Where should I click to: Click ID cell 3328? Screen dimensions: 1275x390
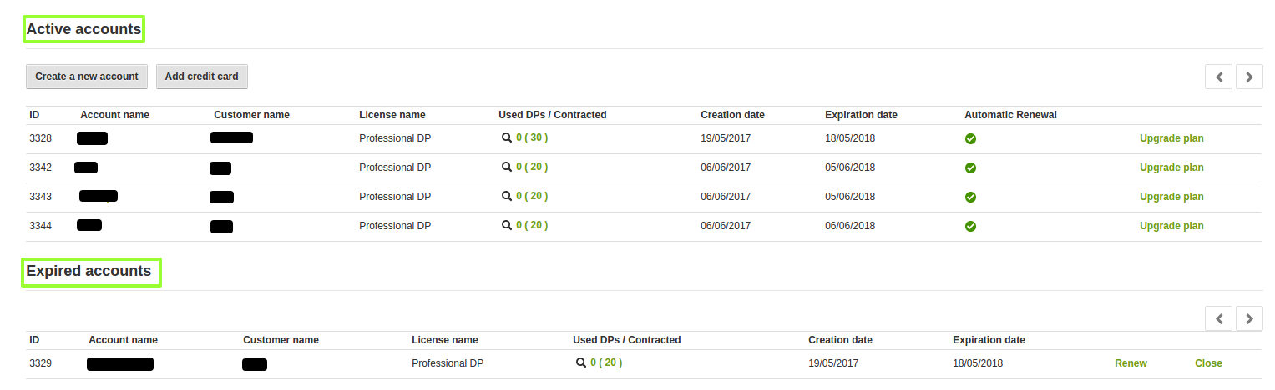(40, 138)
